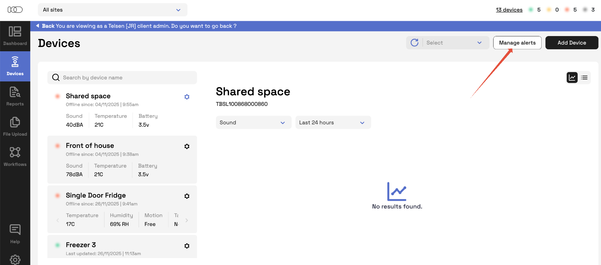The image size is (601, 265).
Task: Click the Single Door Fridge offline status dot
Action: 57,196
